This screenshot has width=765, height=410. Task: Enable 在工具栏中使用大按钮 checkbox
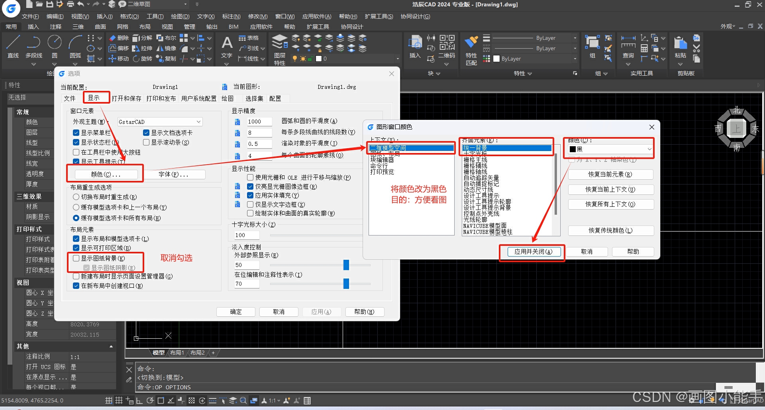pyautogui.click(x=76, y=152)
